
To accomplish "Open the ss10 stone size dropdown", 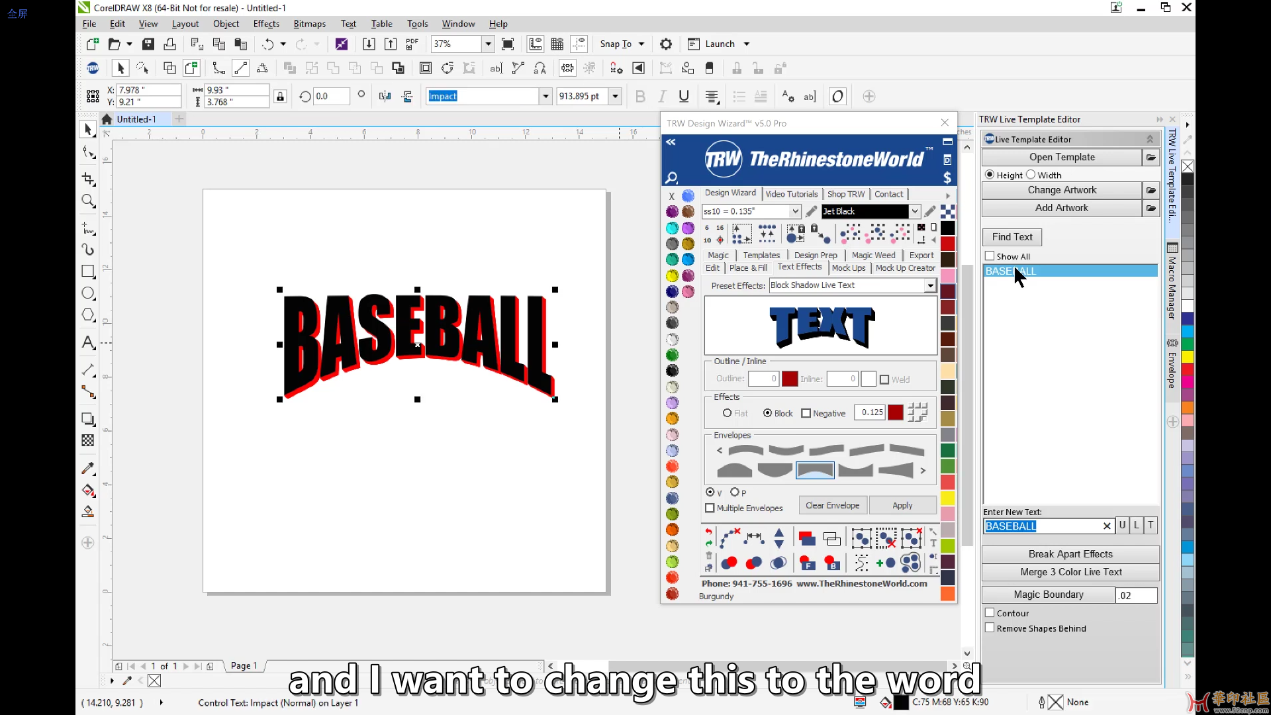I will tap(796, 211).
